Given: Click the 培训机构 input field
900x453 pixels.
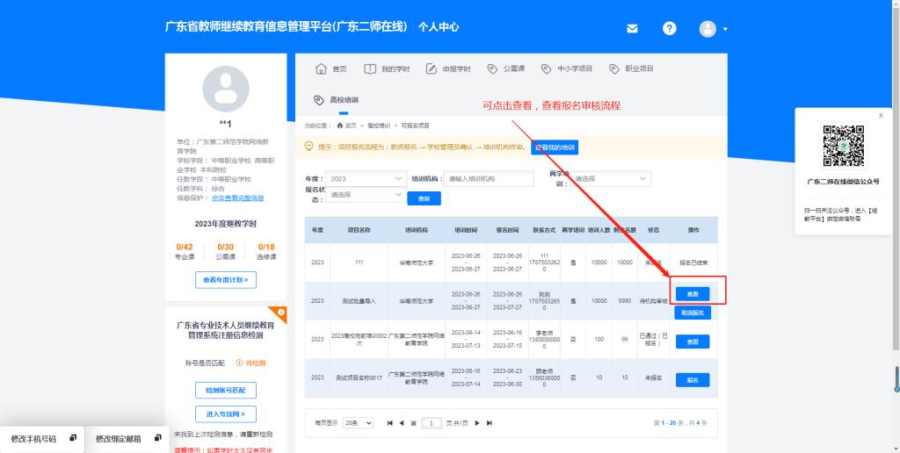Looking at the screenshot, I should 490,179.
